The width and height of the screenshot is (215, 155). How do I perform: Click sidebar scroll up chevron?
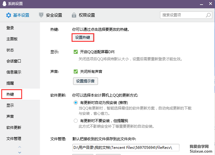pos(20,147)
